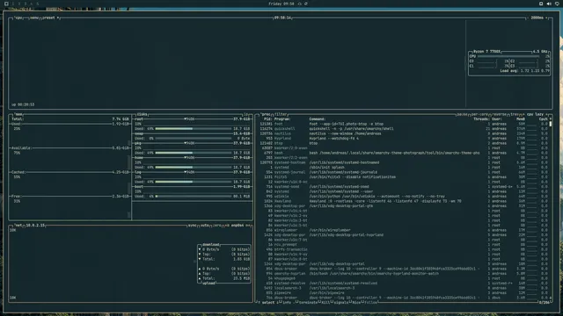Click the info option in proc footer

(287, 303)
